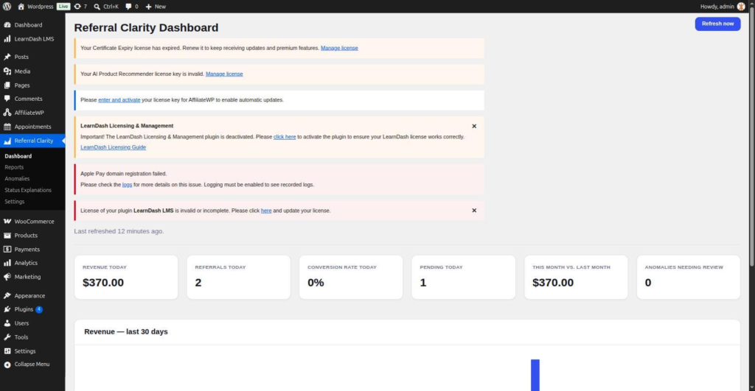Screen dimensions: 755x391
Task: Click the AffiliateWP icon in sidebar
Action: pos(7,113)
